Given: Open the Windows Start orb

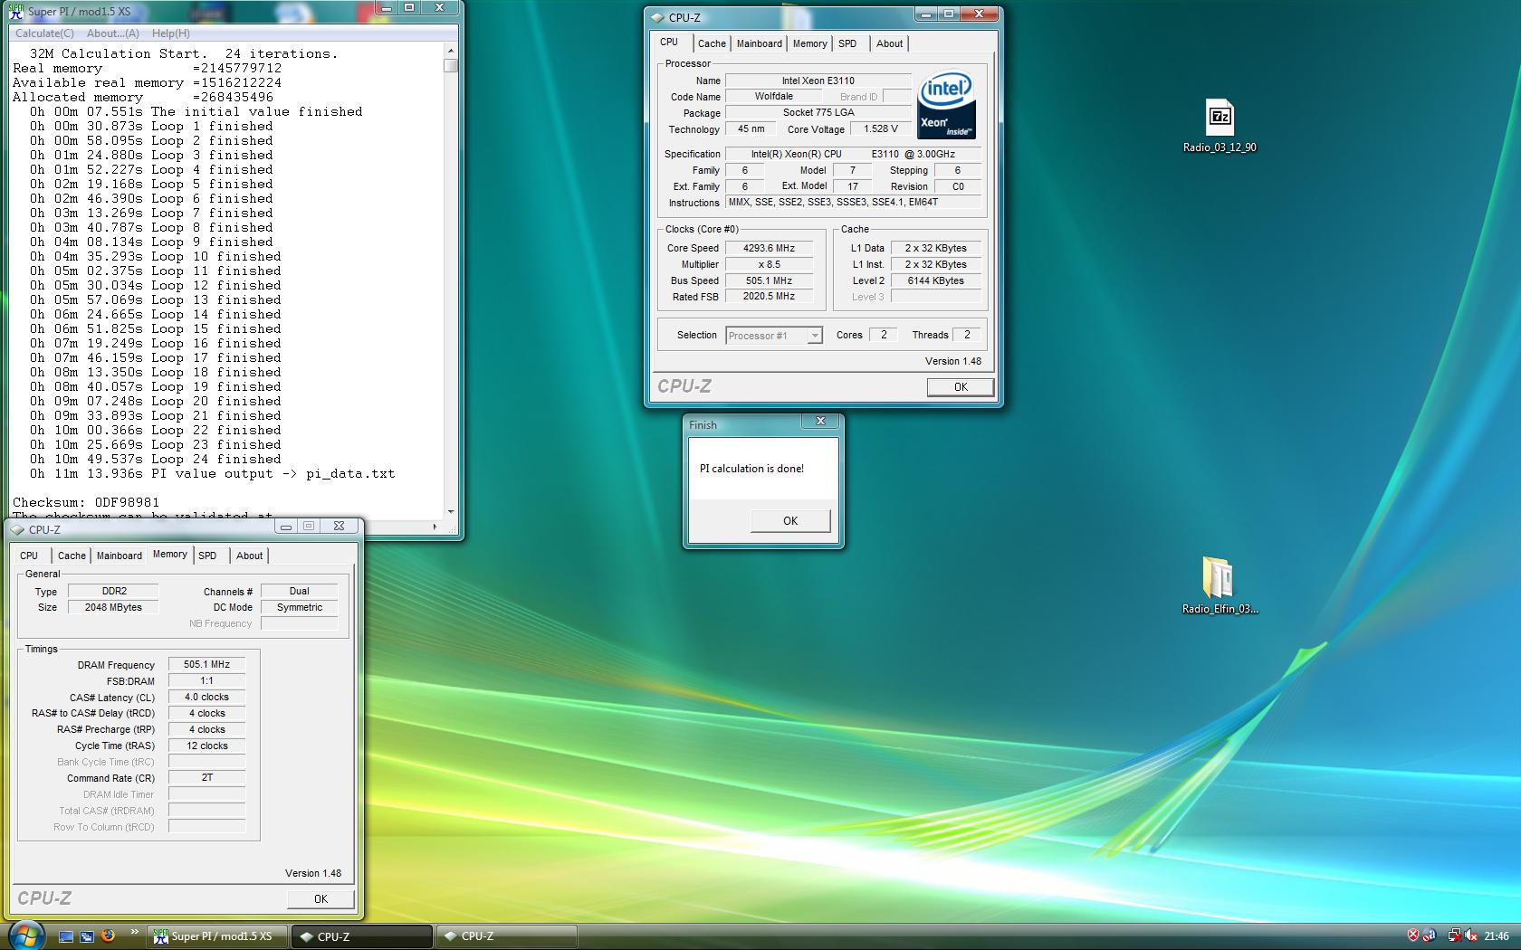Looking at the screenshot, I should [x=24, y=935].
